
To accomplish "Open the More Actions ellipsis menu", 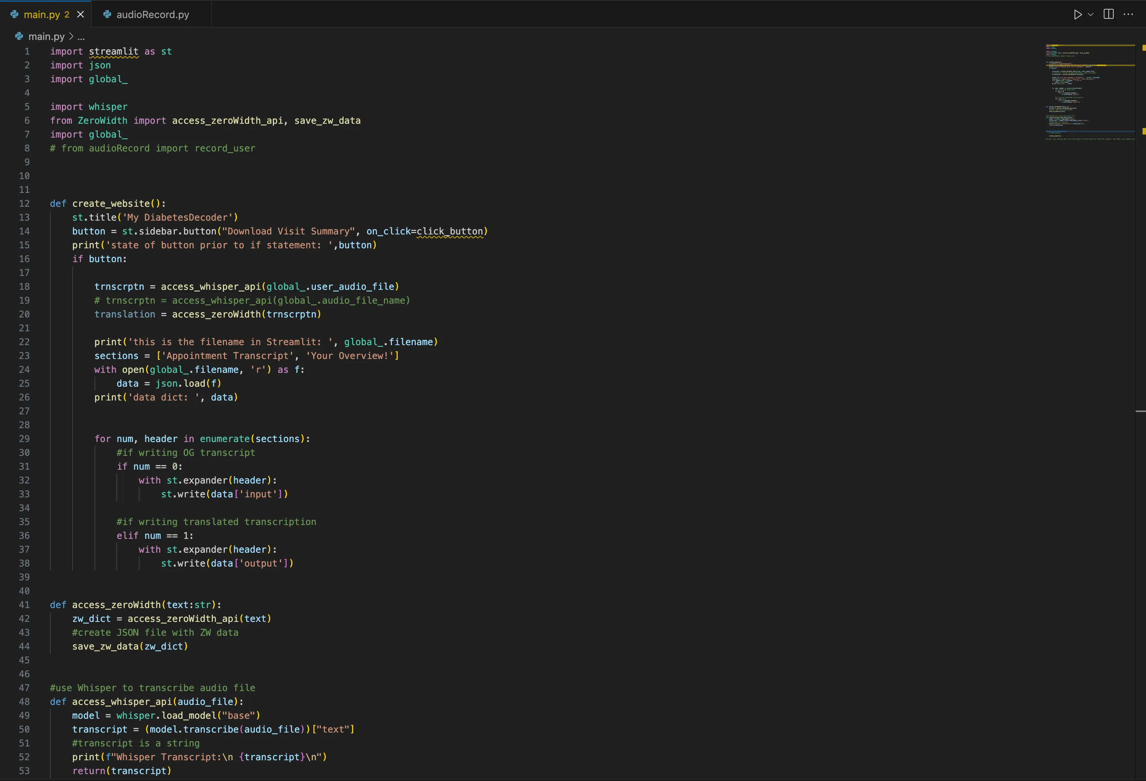I will [1128, 14].
